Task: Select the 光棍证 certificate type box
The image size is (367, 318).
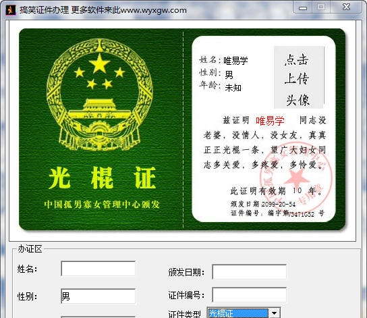Action: click(238, 313)
